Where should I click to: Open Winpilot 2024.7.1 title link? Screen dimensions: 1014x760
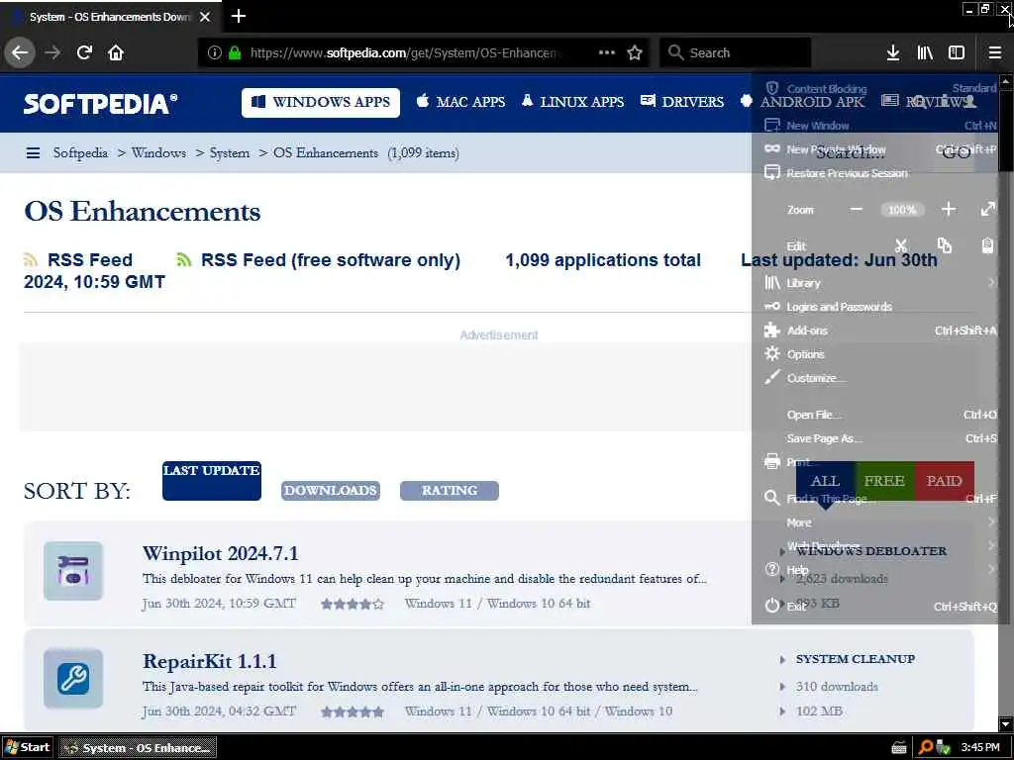point(221,554)
